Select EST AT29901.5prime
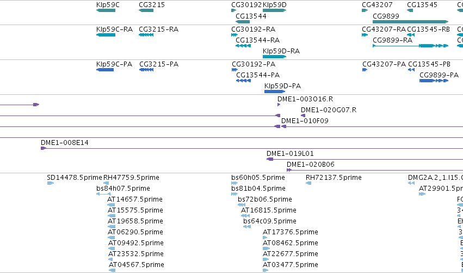This screenshot has height=273, width=463. [422, 194]
